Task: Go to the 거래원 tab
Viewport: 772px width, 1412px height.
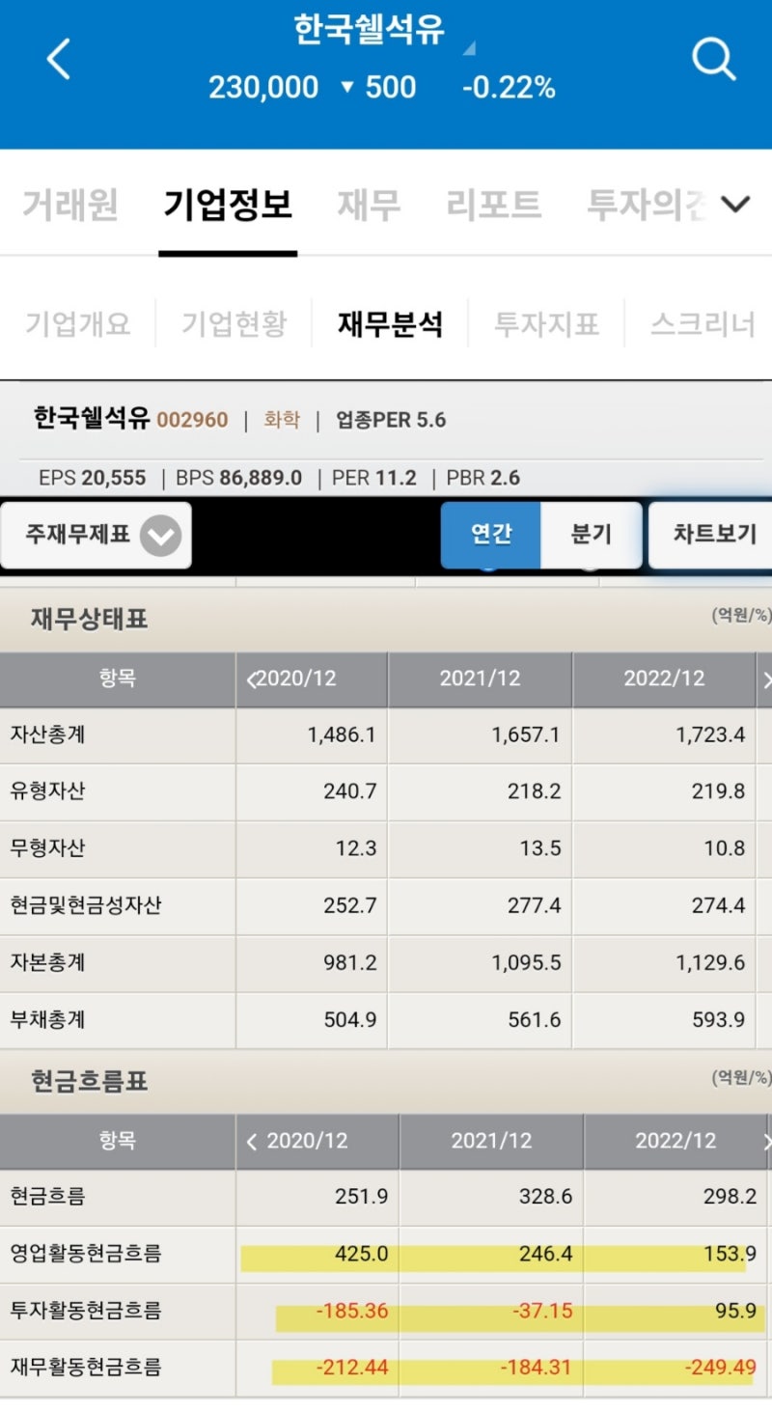Action: click(x=68, y=204)
